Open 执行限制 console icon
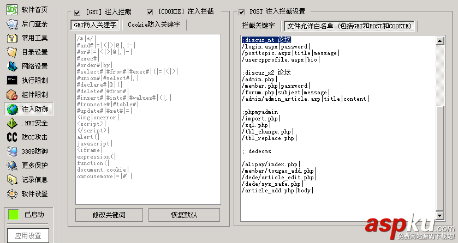458x243 pixels. [x=12, y=80]
